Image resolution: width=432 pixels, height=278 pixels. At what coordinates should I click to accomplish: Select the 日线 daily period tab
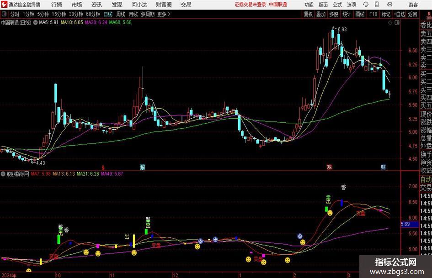(108, 14)
